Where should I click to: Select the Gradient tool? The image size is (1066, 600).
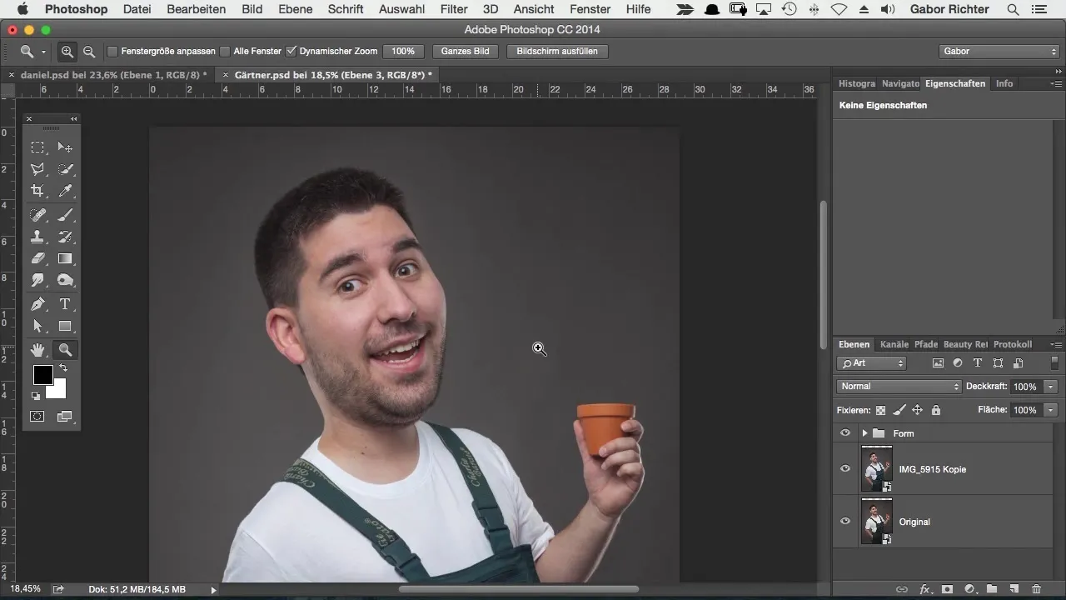click(x=65, y=258)
